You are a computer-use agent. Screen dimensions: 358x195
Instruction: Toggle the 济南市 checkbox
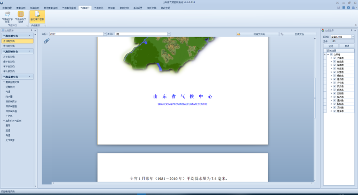[335, 58]
